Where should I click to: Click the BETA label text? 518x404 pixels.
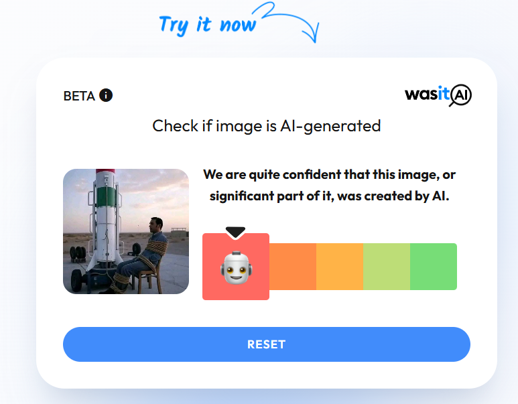pos(79,96)
